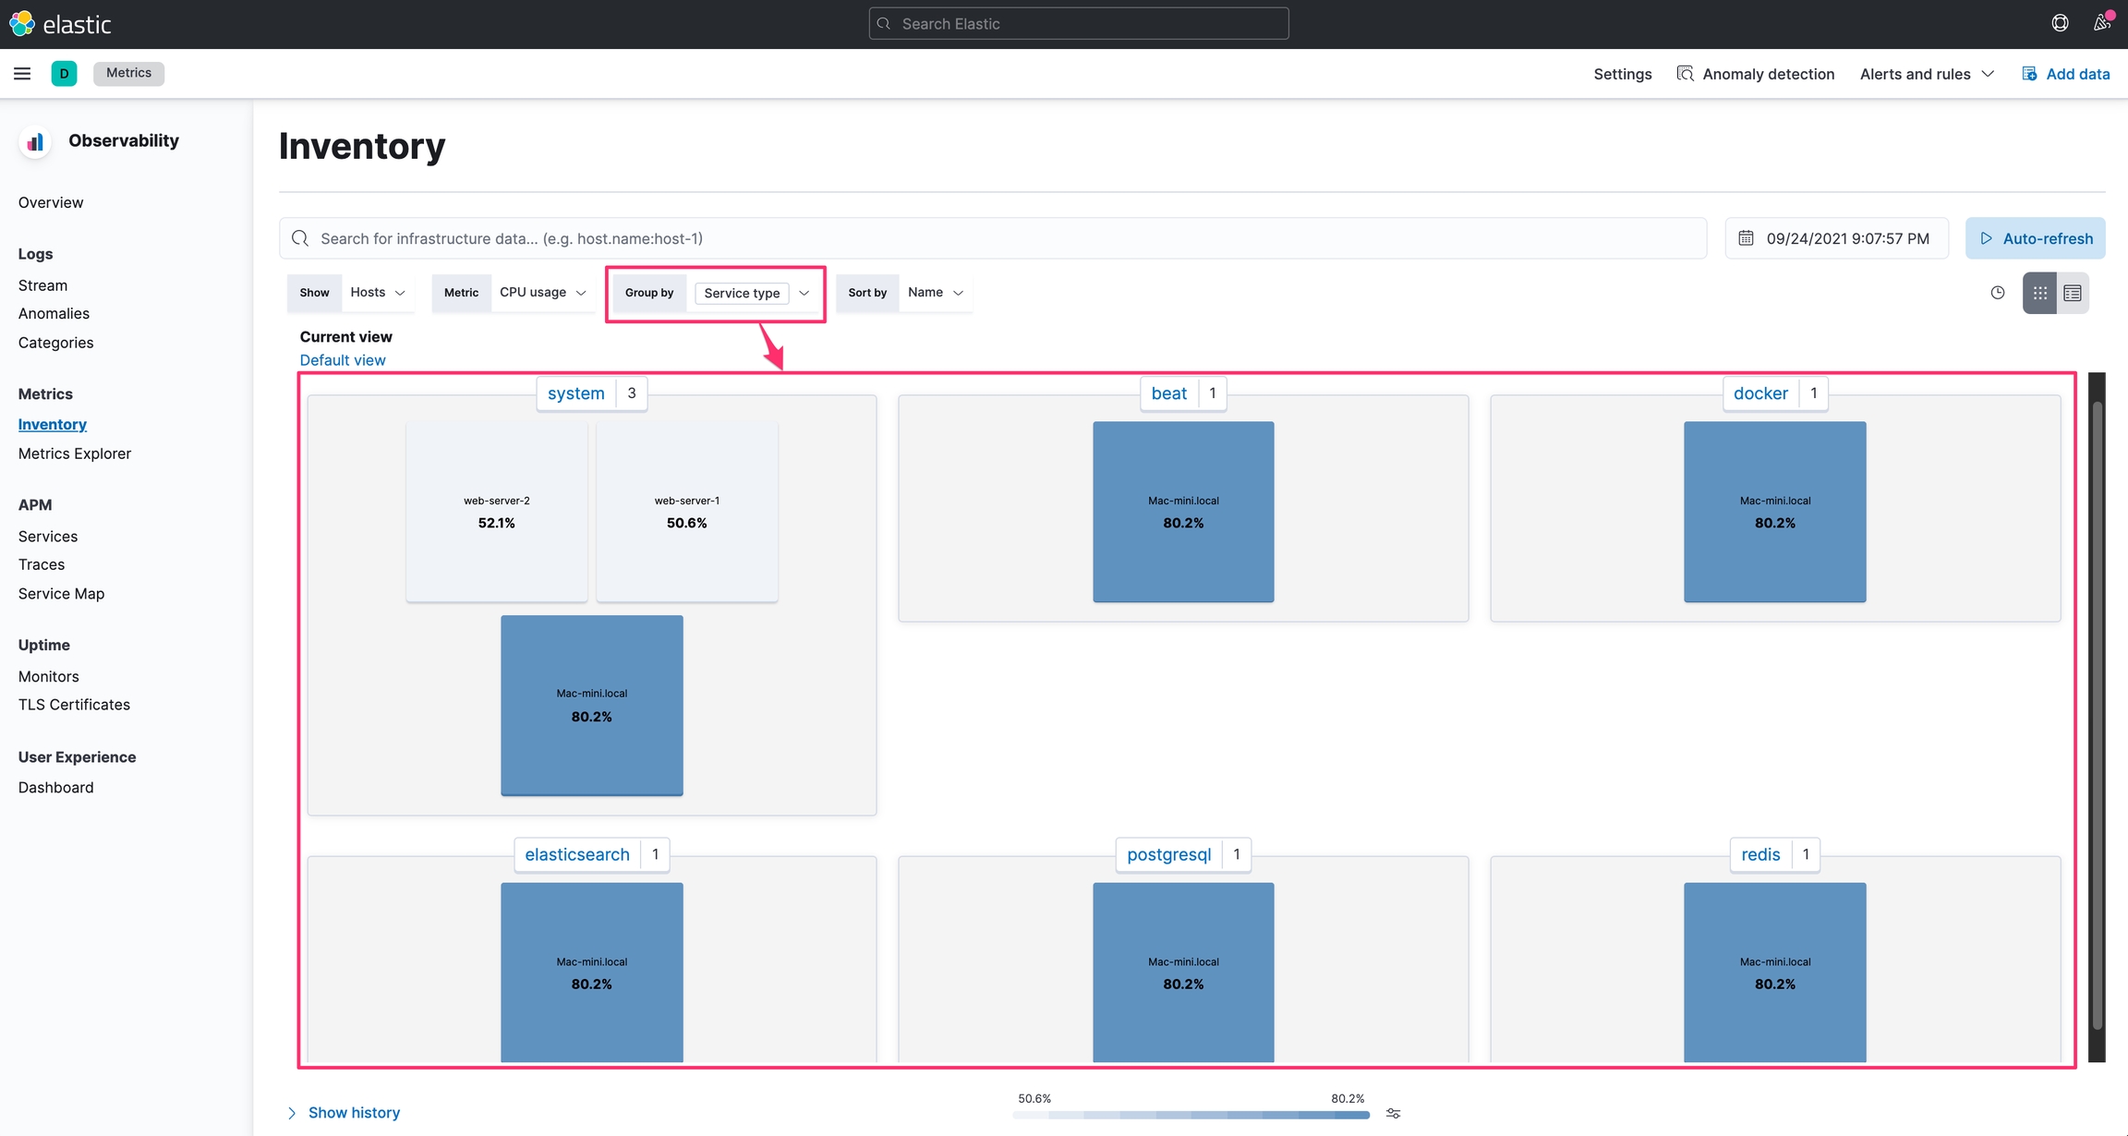Click the D space avatar
This screenshot has height=1136, width=2128.
click(64, 74)
